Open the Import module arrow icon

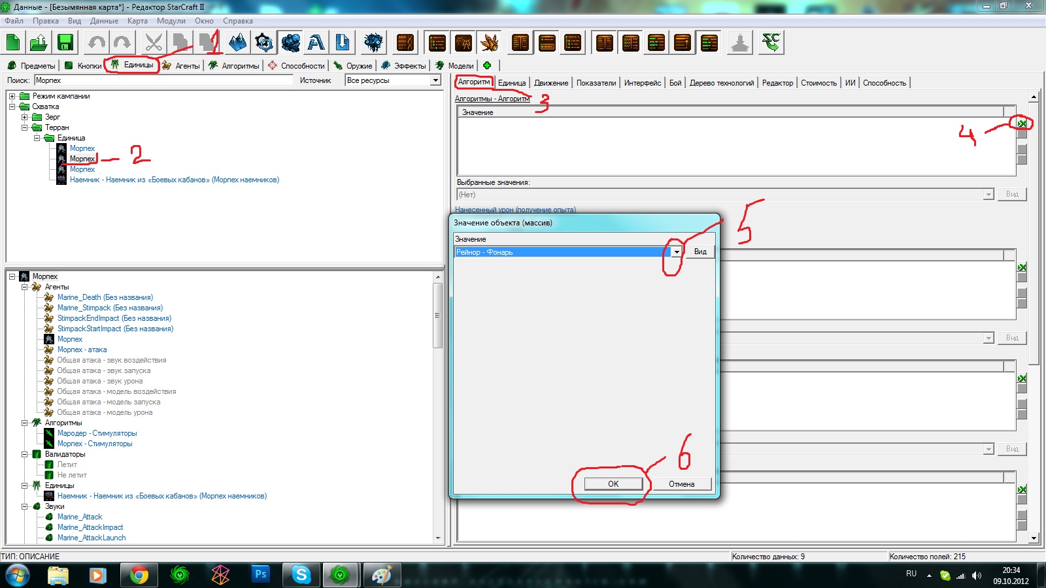[342, 43]
